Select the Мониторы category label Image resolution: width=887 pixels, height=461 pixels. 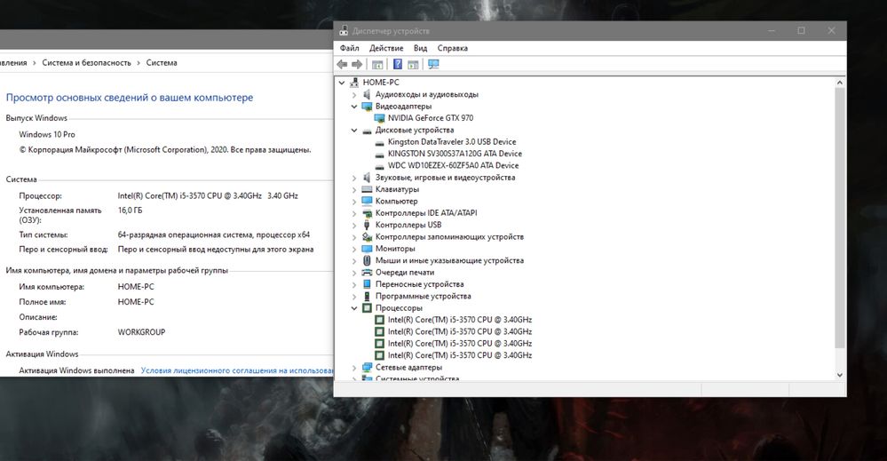click(395, 249)
